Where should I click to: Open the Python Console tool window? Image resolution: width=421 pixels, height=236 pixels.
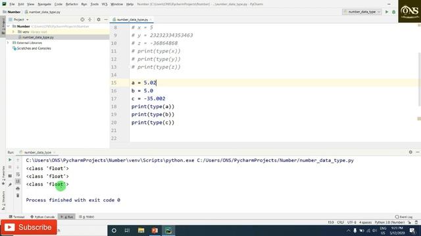(42, 217)
